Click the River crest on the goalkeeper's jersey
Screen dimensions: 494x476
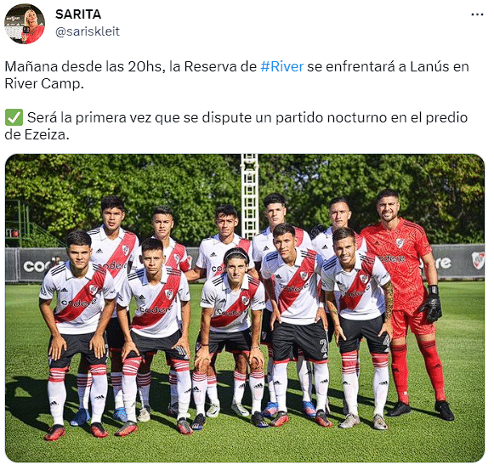(400, 242)
